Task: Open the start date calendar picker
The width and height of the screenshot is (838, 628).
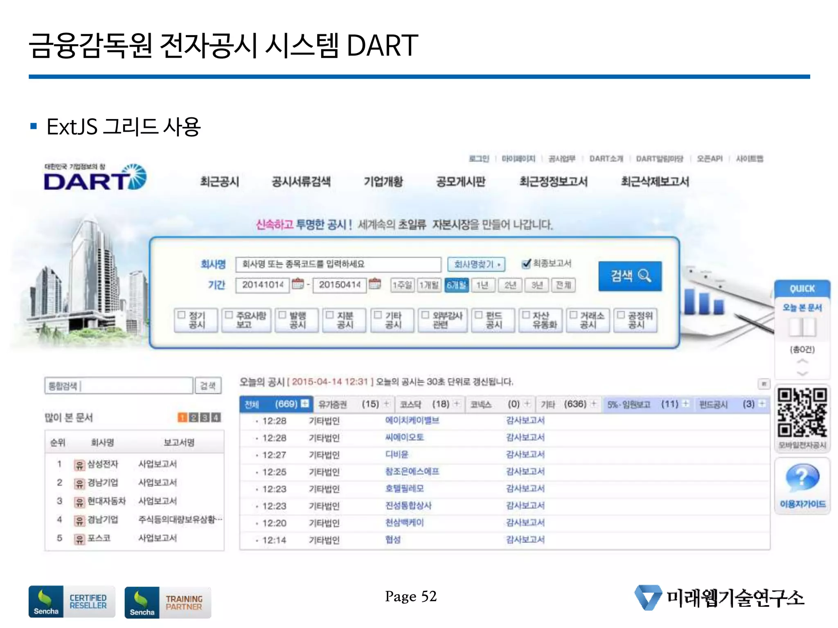Action: coord(298,283)
